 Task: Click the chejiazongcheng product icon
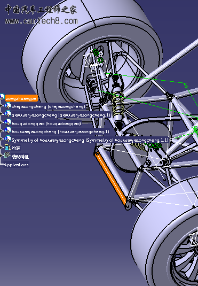tap(7, 106)
